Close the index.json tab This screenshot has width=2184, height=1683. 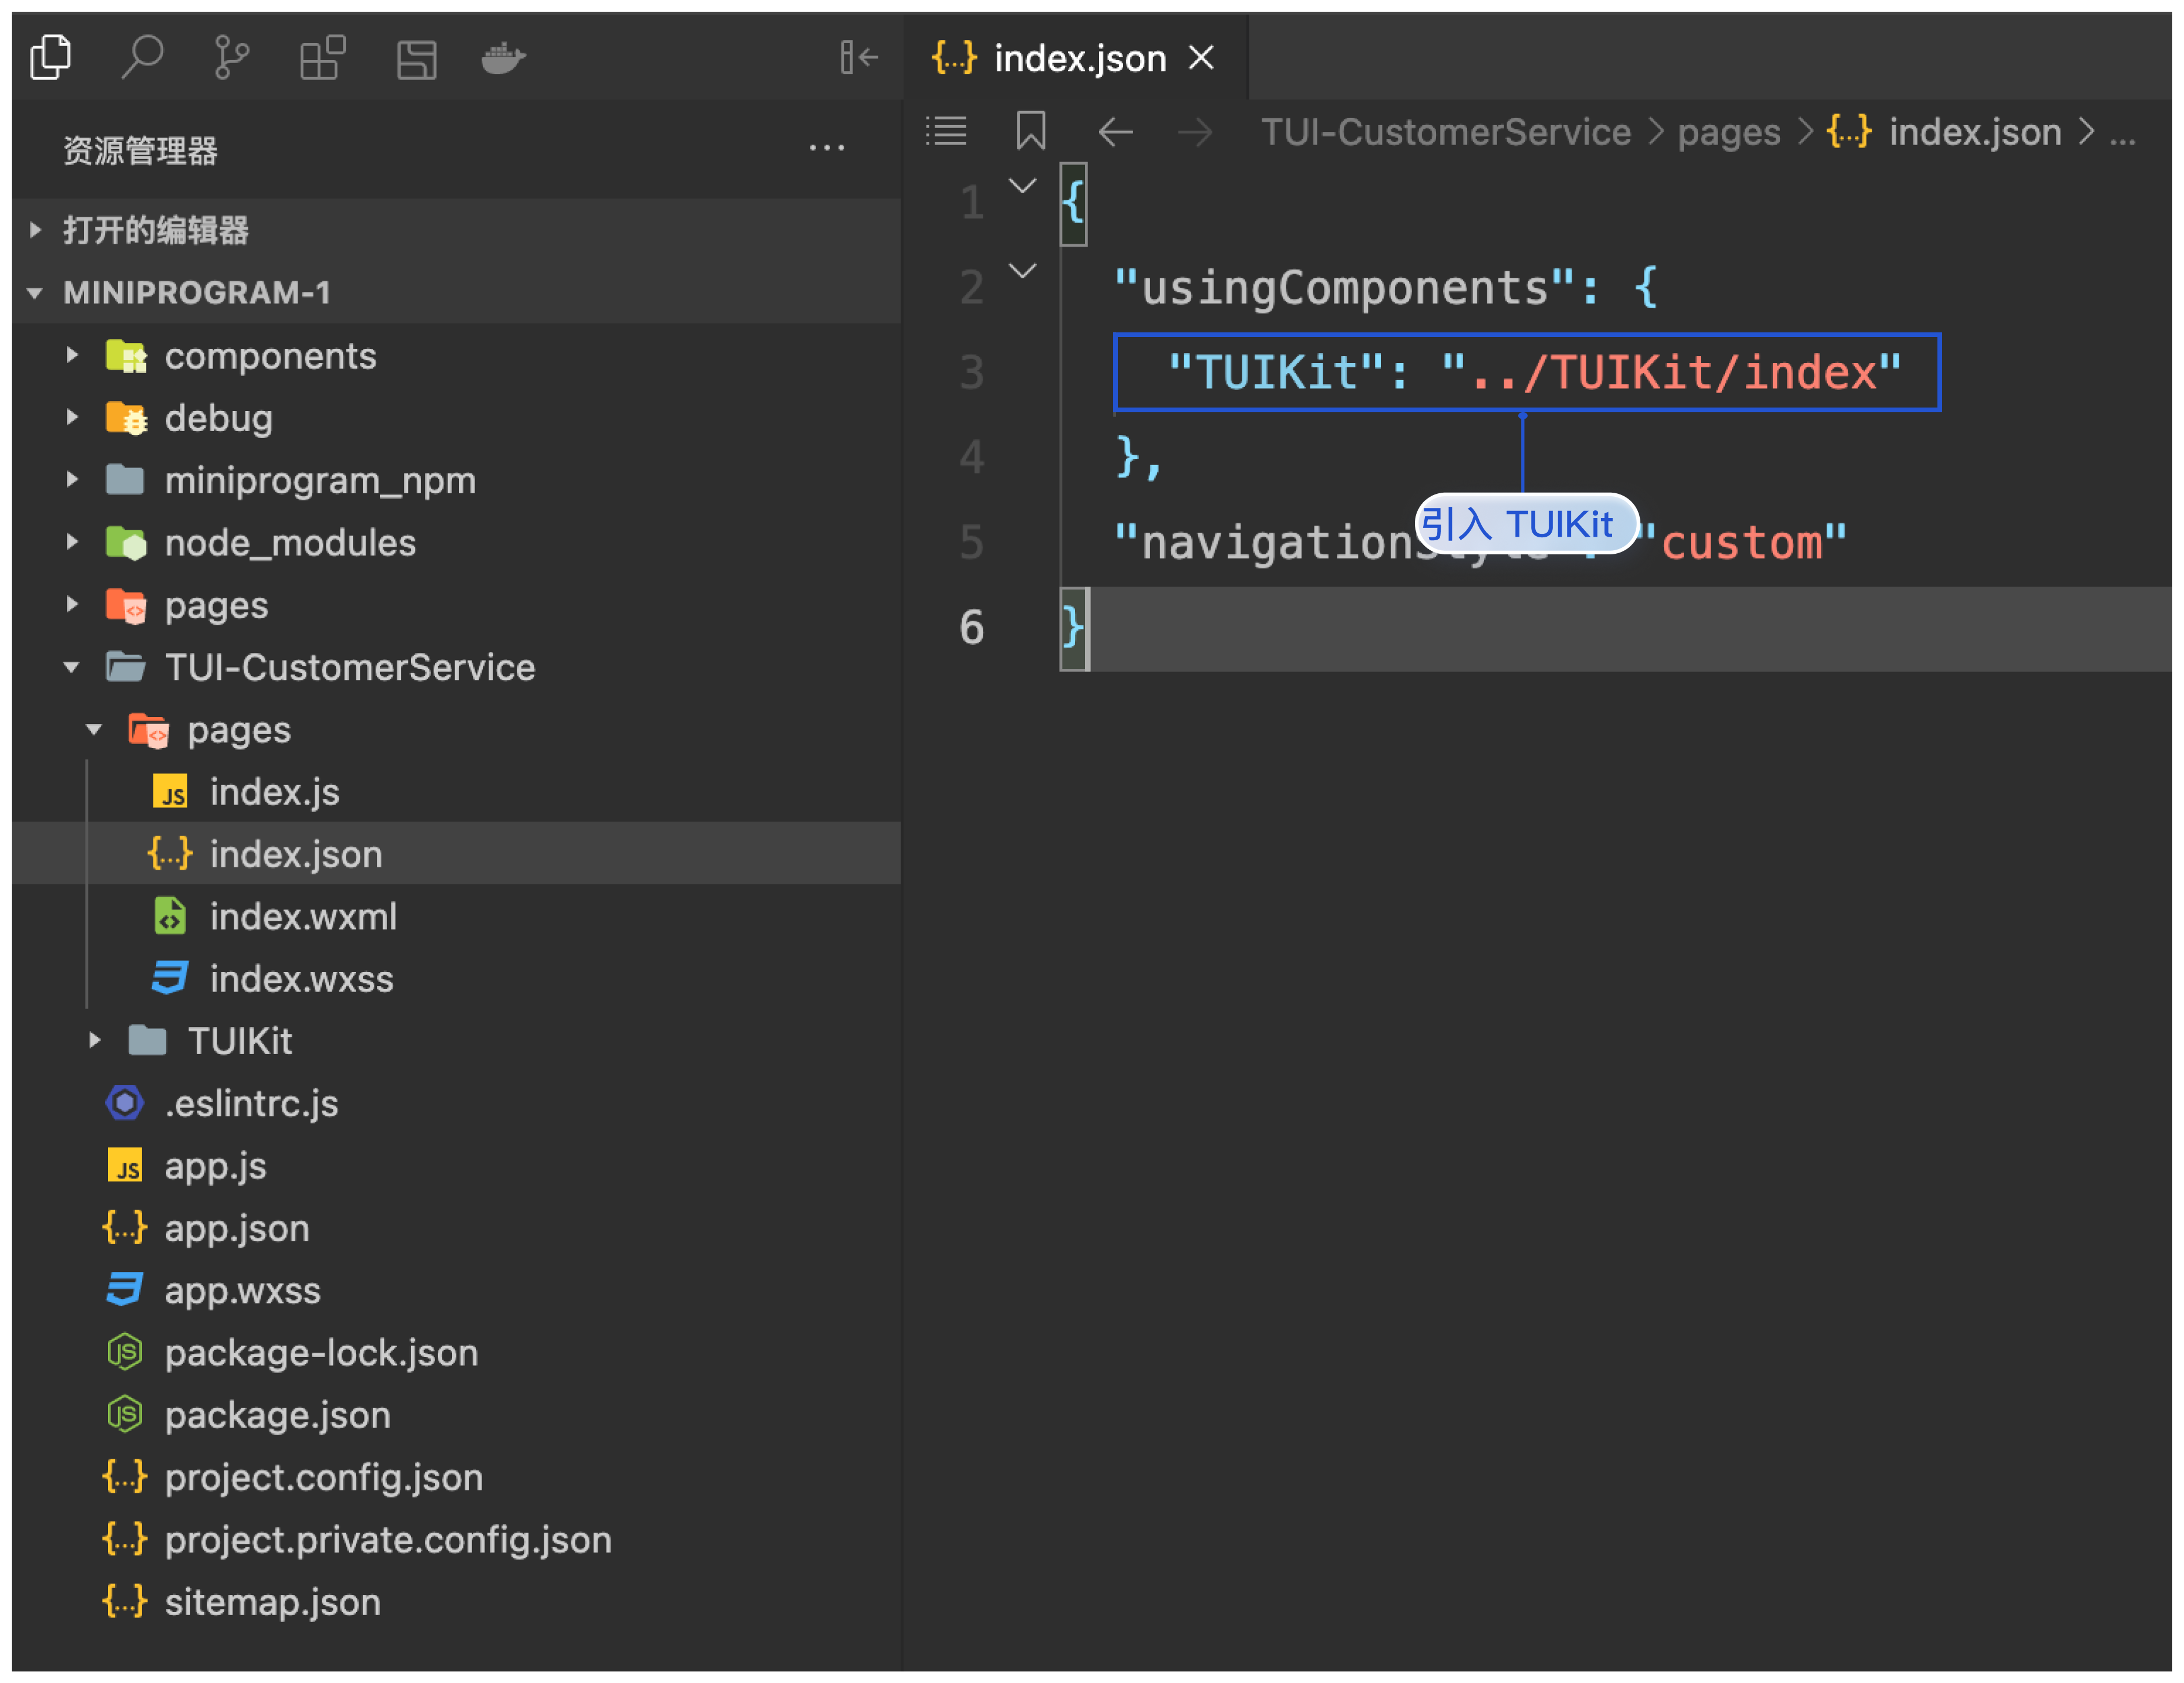tap(1201, 58)
